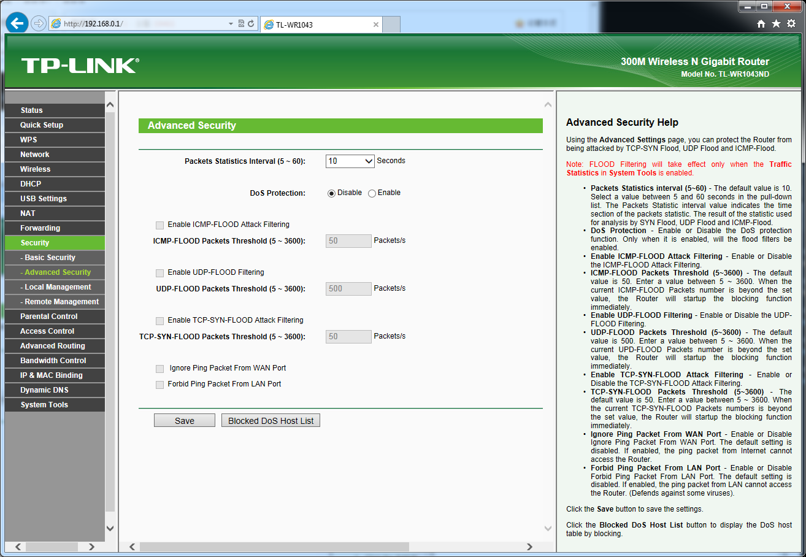Open the browser Tools gear icon
The width and height of the screenshot is (806, 557).
click(x=791, y=23)
